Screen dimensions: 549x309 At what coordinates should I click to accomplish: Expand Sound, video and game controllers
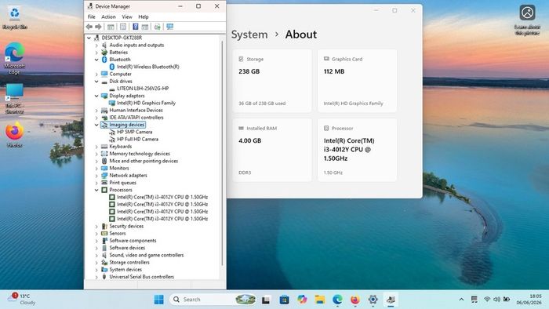tap(96, 256)
